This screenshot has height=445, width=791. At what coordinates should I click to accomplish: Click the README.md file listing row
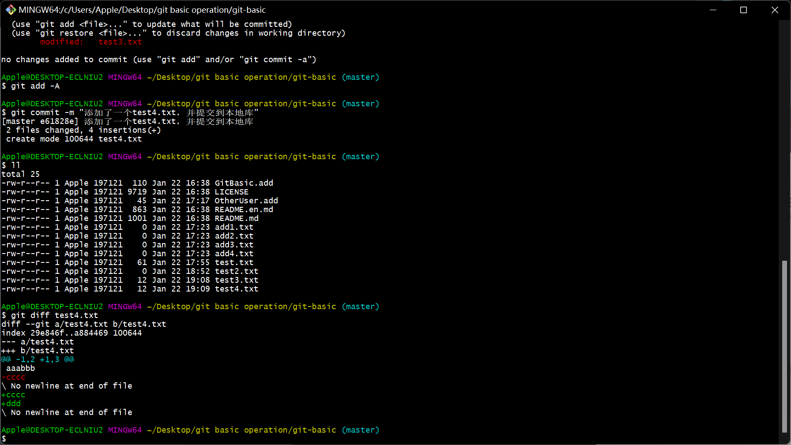(x=130, y=218)
